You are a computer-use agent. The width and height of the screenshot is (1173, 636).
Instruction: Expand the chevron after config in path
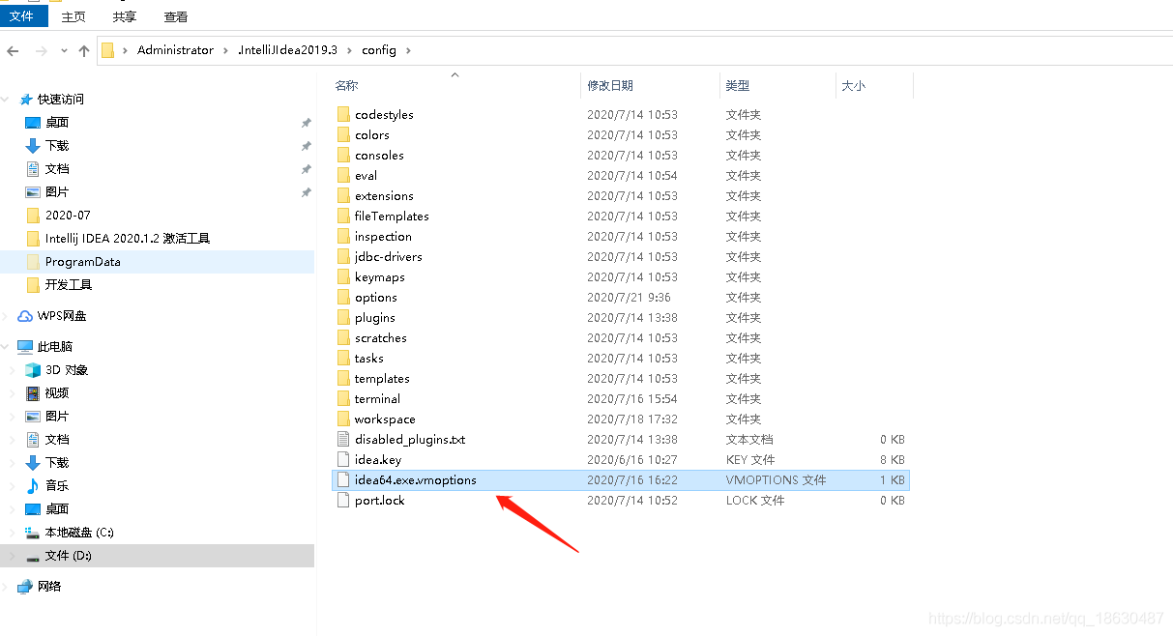[x=408, y=50]
